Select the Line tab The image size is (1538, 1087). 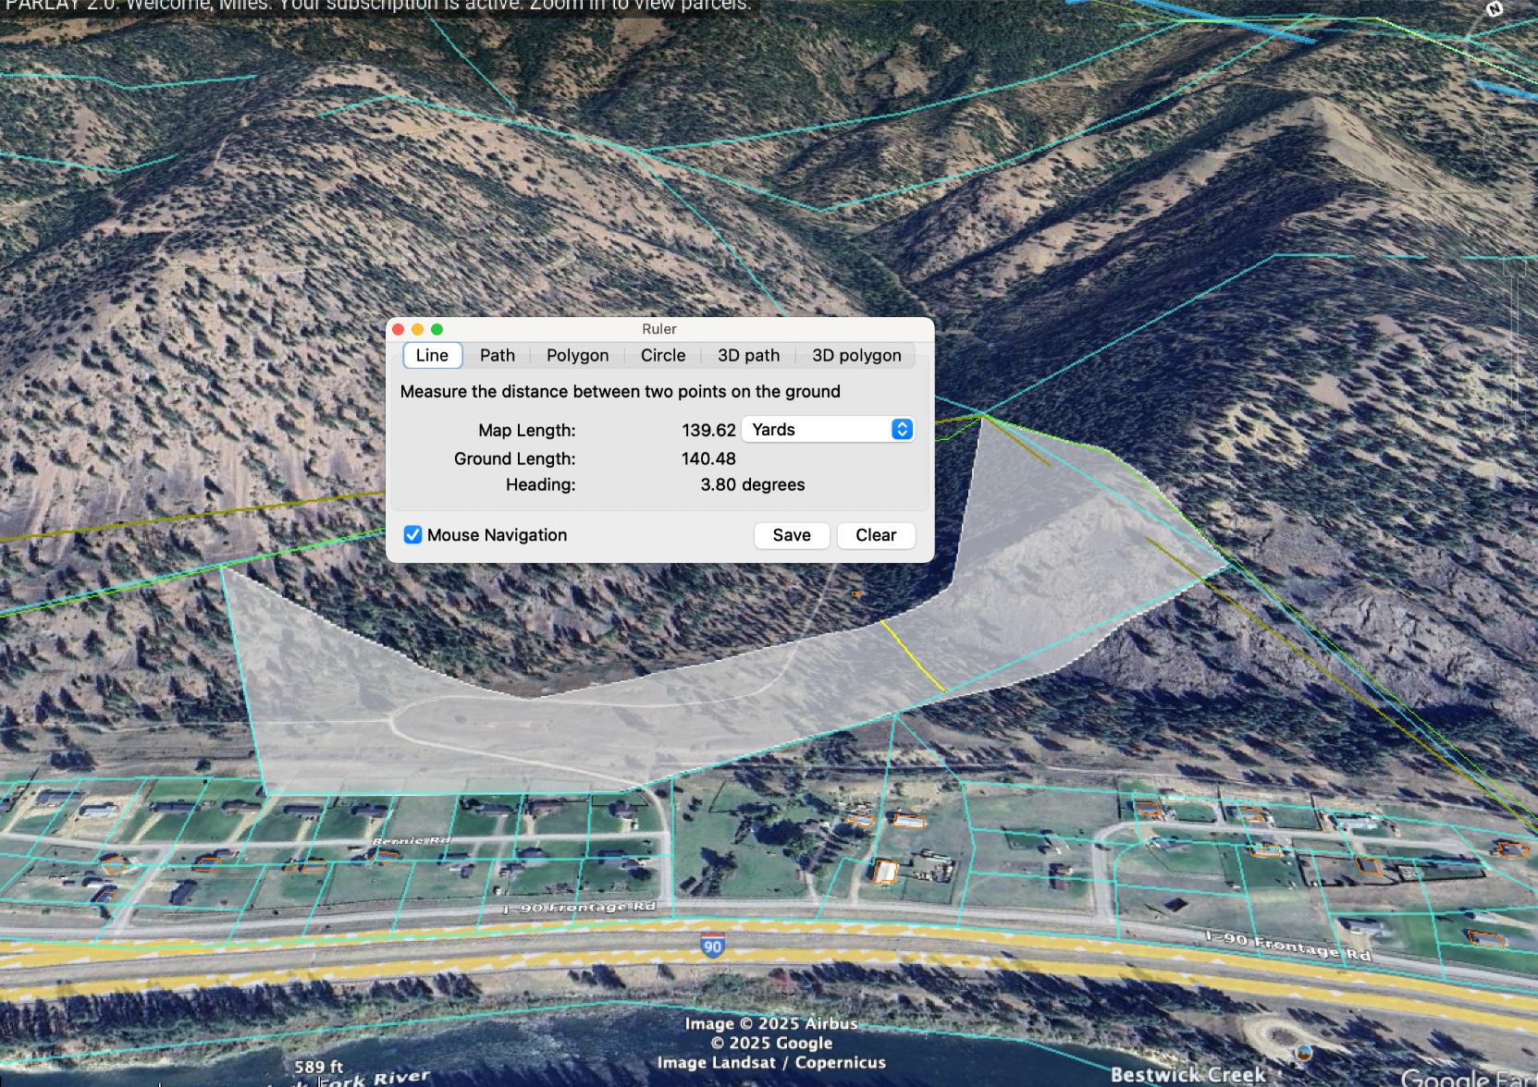432,356
